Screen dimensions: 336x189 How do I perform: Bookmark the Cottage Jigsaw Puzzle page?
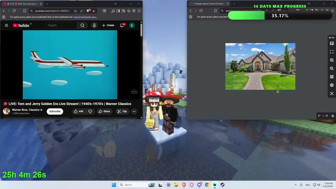point(215,11)
